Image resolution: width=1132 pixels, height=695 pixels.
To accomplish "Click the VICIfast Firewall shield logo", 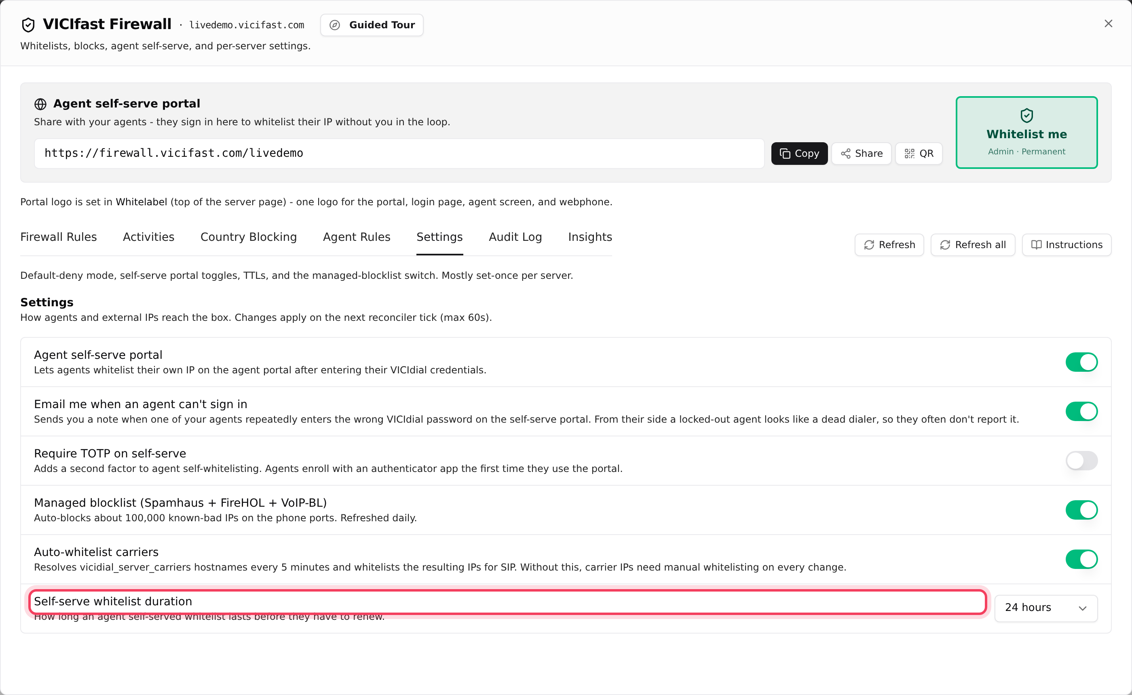I will click(x=28, y=25).
